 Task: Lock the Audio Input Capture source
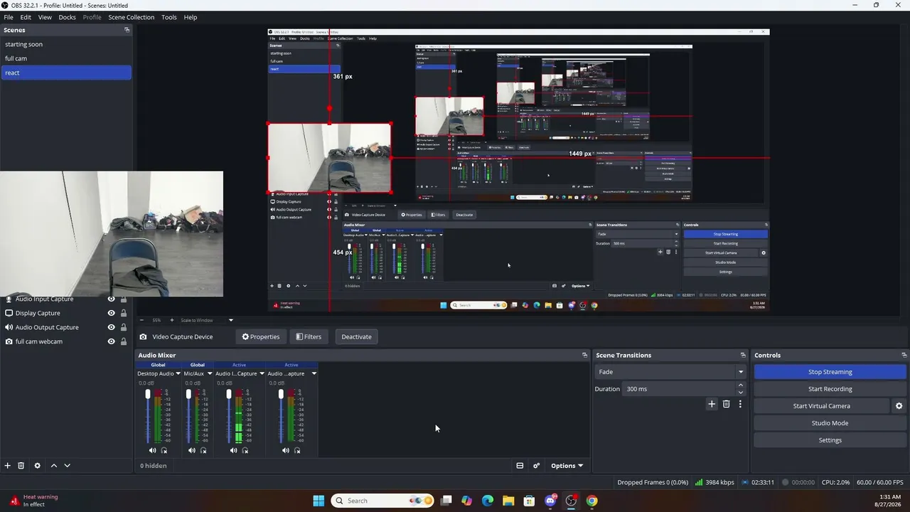(x=124, y=299)
